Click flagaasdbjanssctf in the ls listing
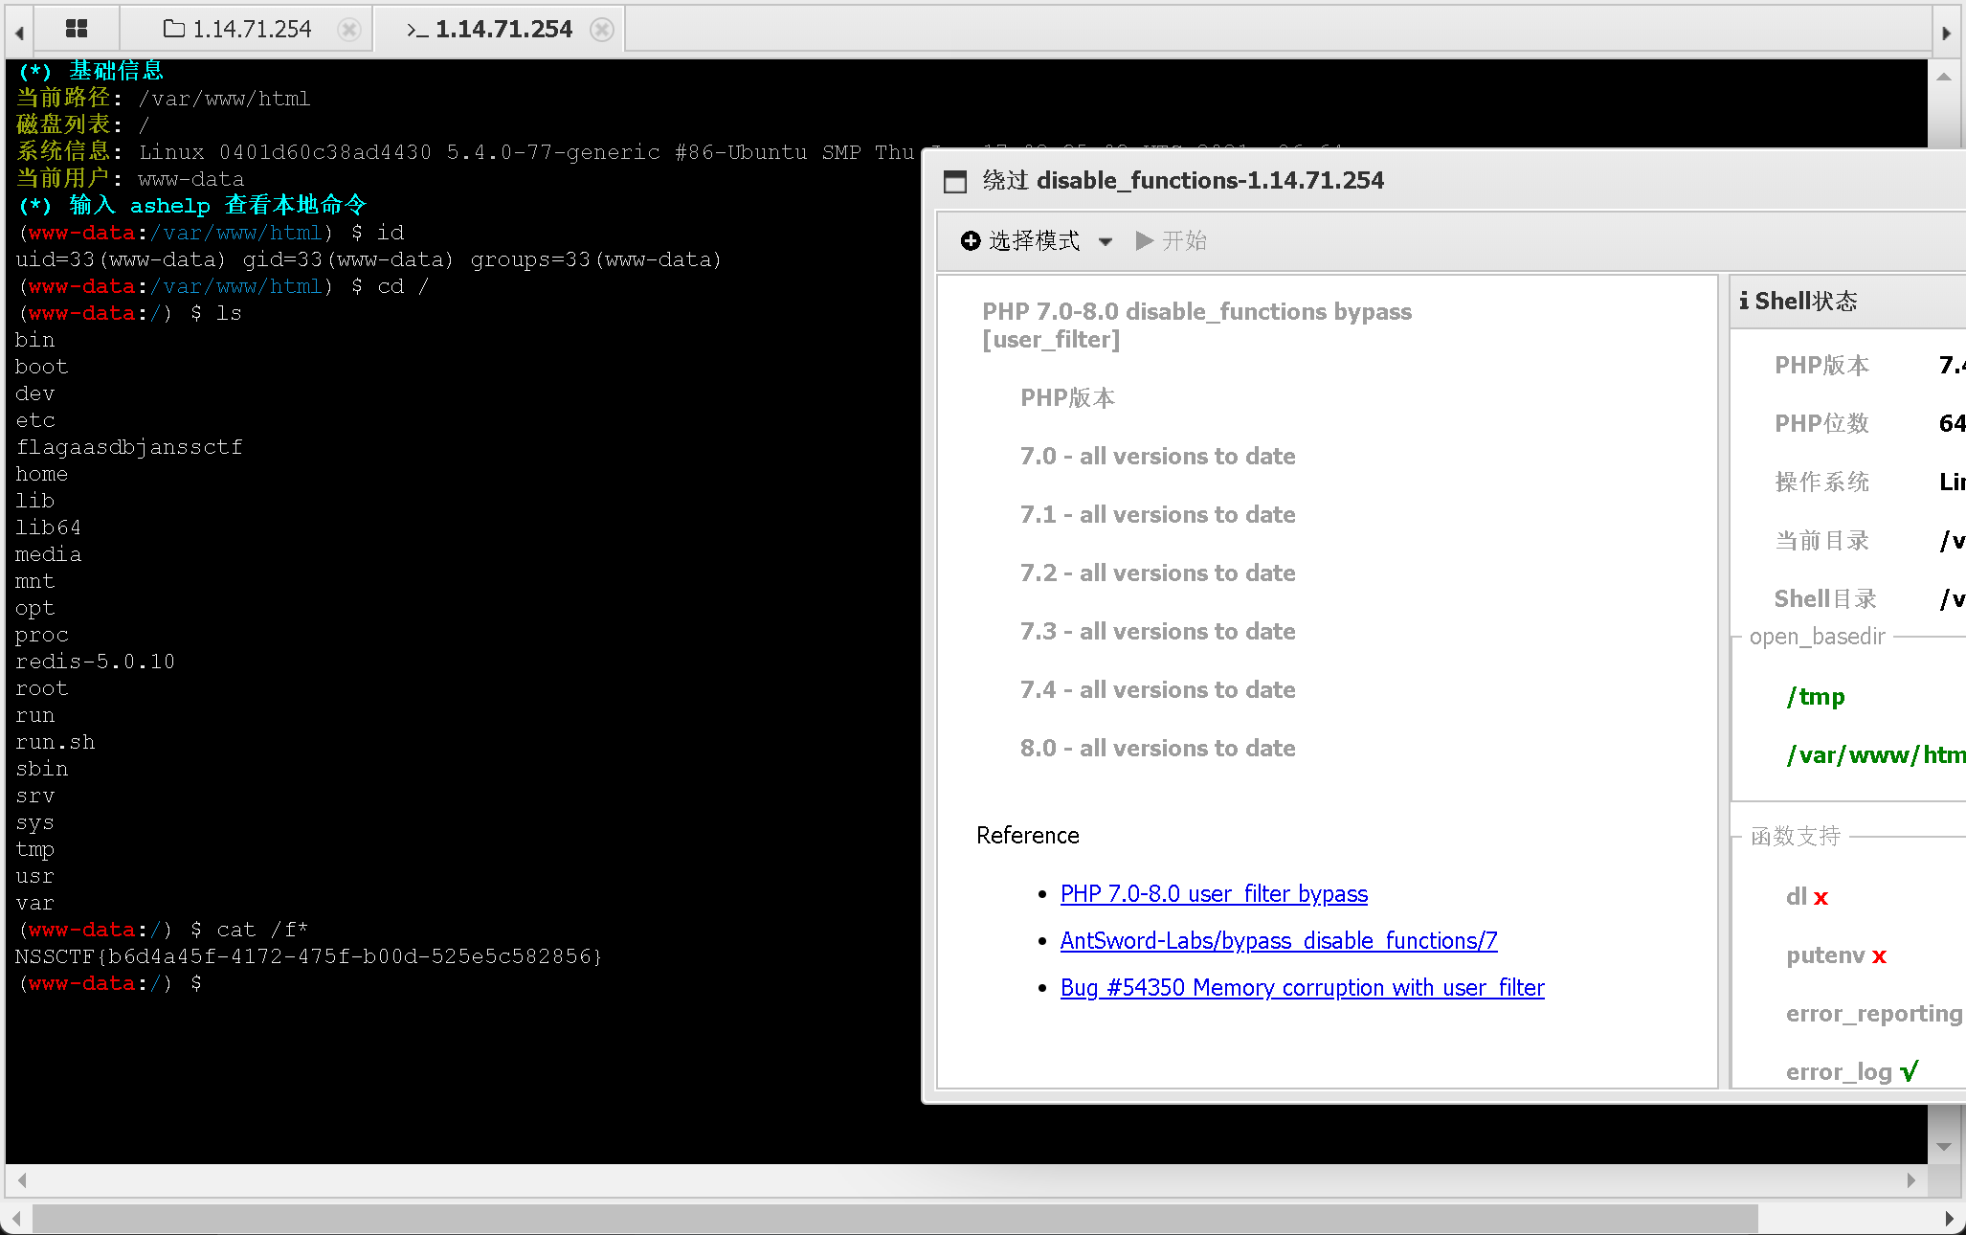This screenshot has width=1966, height=1235. coord(129,447)
